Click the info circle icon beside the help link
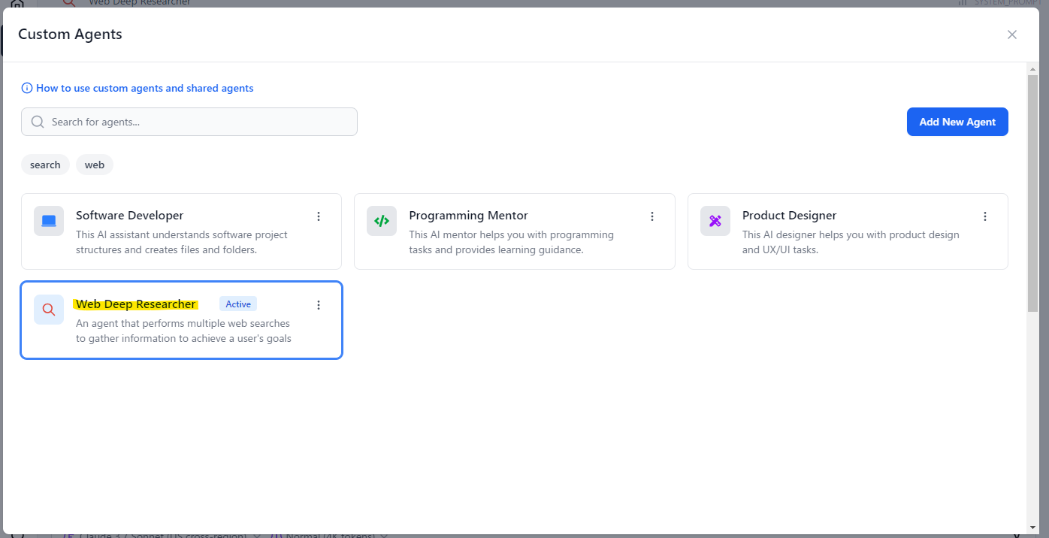Viewport: 1049px width, 538px height. tap(27, 88)
